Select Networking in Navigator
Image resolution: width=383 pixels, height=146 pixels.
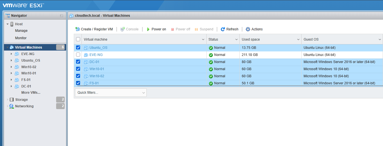[24, 106]
